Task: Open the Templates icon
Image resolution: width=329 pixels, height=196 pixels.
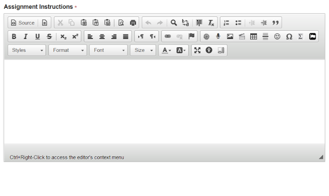Action: [45, 23]
